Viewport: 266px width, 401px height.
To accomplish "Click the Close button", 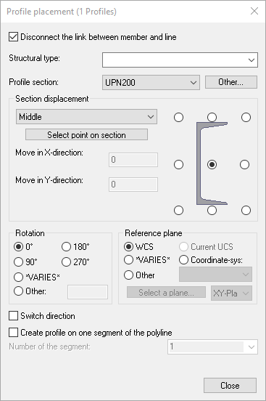I will 230,386.
